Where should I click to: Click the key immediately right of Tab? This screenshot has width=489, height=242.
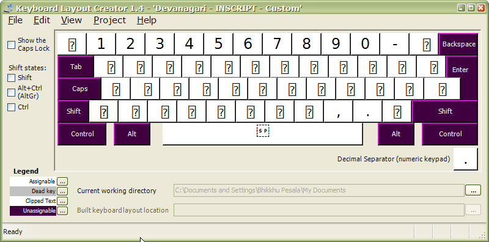coord(108,67)
